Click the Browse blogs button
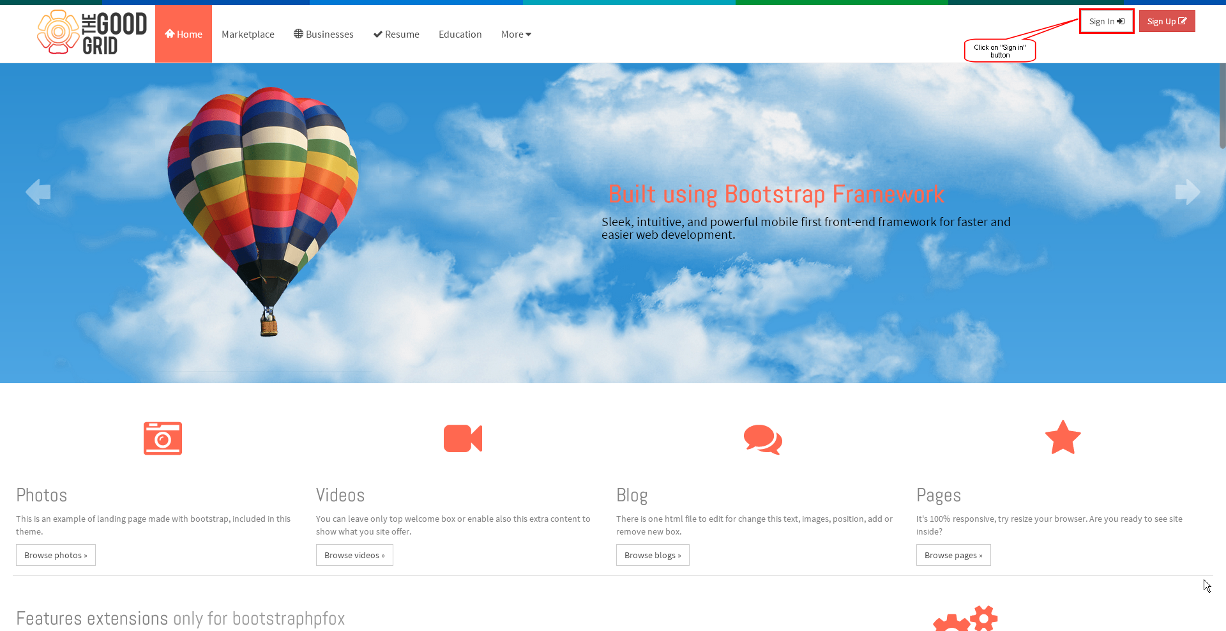 click(653, 555)
